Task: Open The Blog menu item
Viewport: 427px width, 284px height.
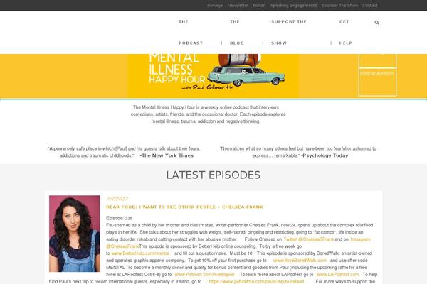Action: point(237,33)
